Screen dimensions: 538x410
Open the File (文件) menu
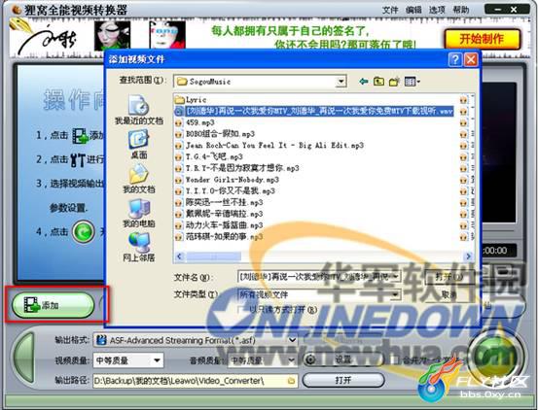[390, 10]
